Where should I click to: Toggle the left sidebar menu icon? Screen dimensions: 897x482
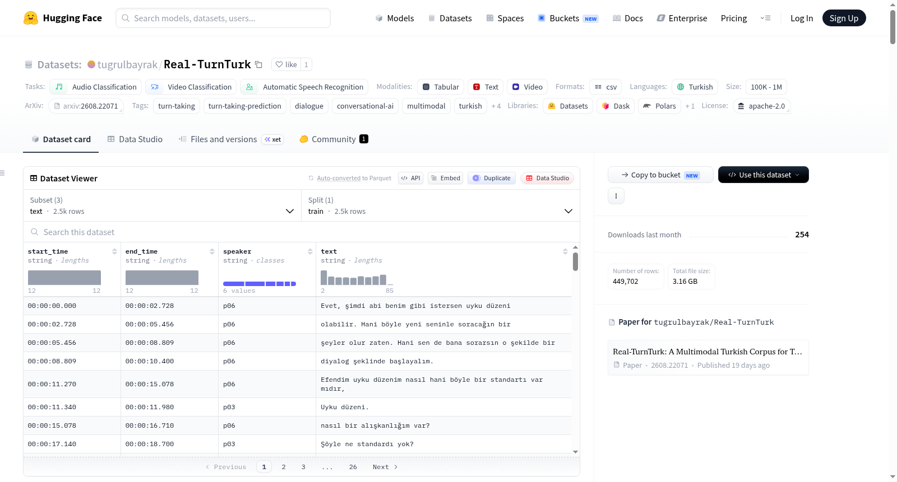click(2, 173)
